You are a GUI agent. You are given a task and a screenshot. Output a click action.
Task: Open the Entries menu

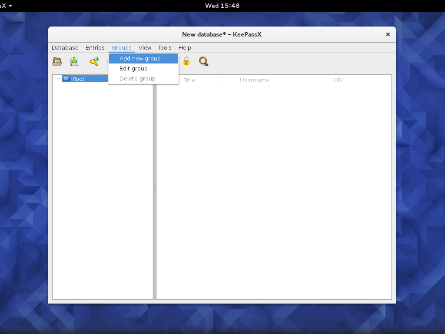[95, 47]
